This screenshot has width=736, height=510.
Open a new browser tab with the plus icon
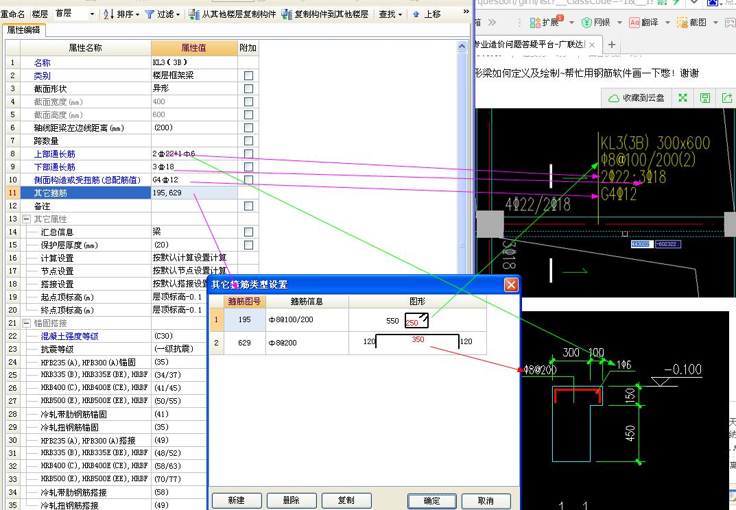[612, 45]
